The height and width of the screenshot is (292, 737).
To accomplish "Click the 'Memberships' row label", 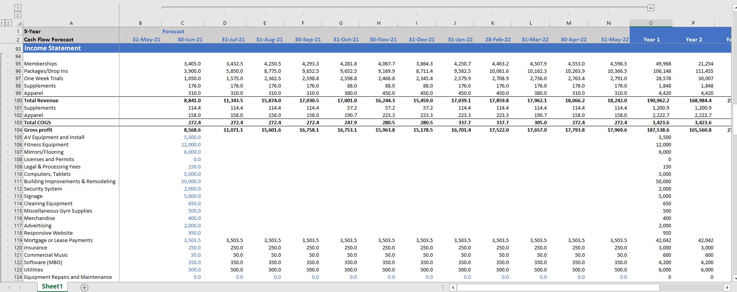I will tap(40, 64).
